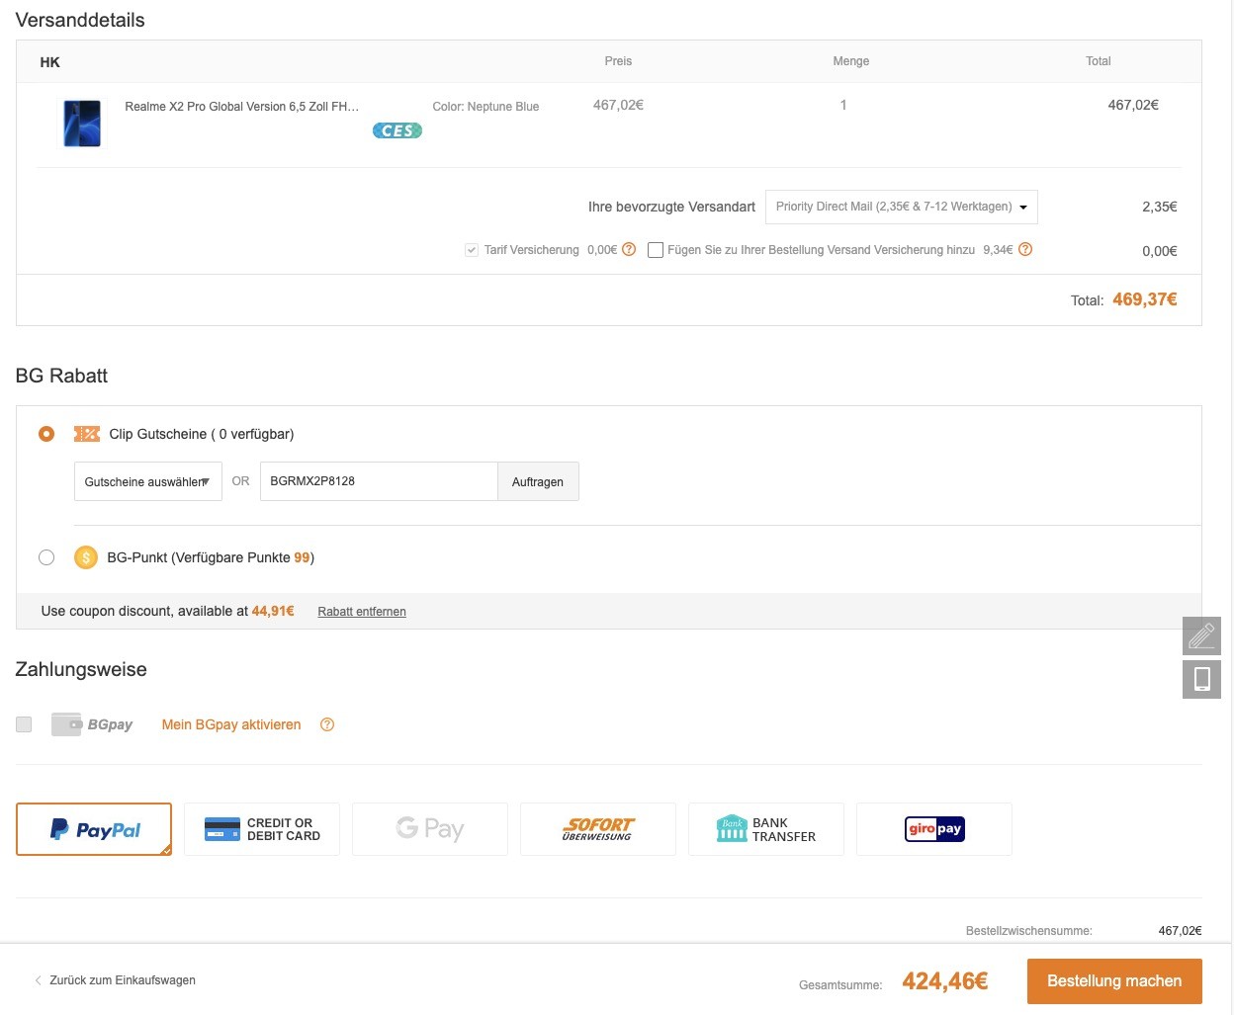This screenshot has width=1234, height=1015.
Task: Click the CES badge under the product name
Action: (x=397, y=130)
